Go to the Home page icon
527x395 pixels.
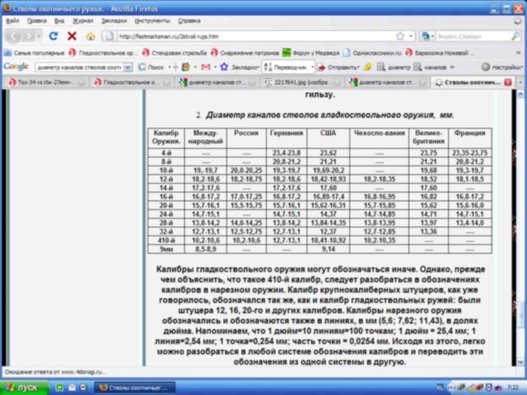(x=91, y=36)
